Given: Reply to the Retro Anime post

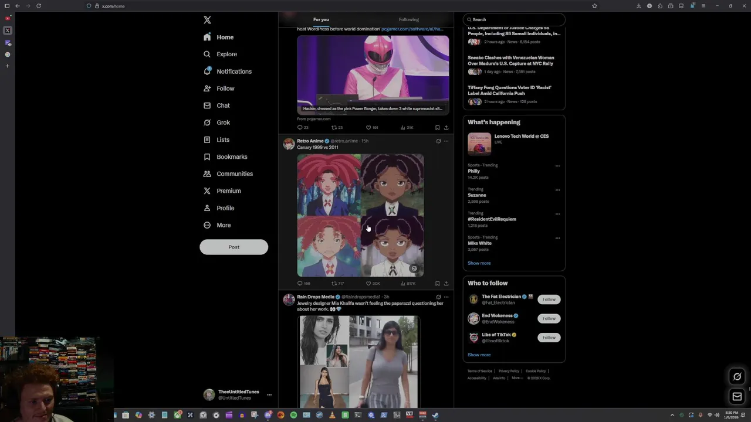Looking at the screenshot, I should point(303,284).
